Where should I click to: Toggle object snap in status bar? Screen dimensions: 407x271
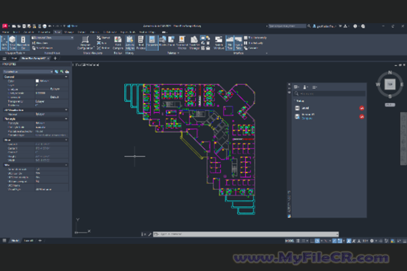coord(340,241)
